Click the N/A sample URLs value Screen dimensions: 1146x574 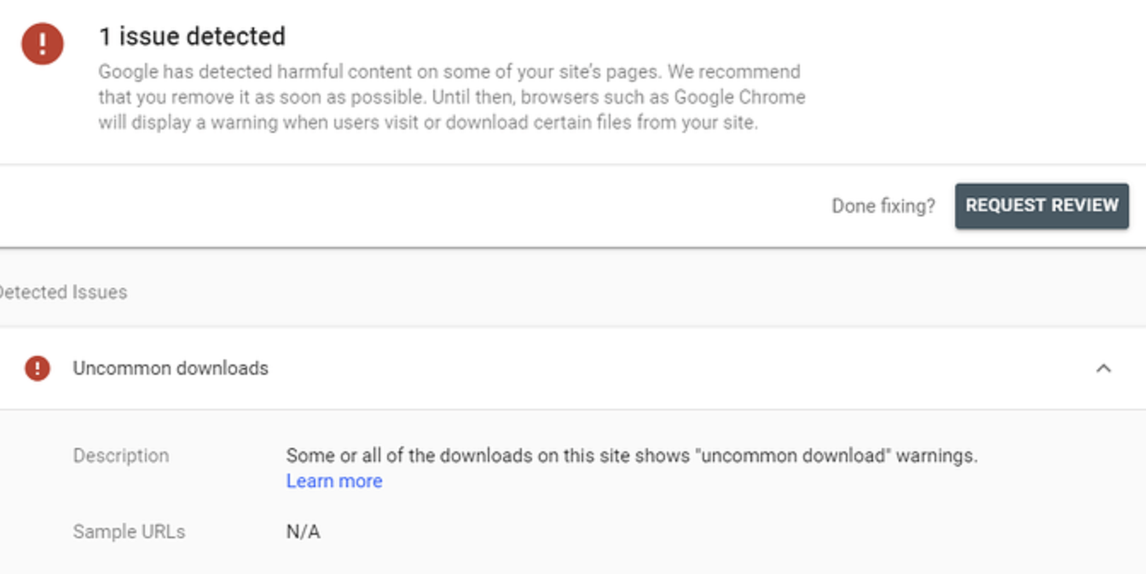(303, 532)
